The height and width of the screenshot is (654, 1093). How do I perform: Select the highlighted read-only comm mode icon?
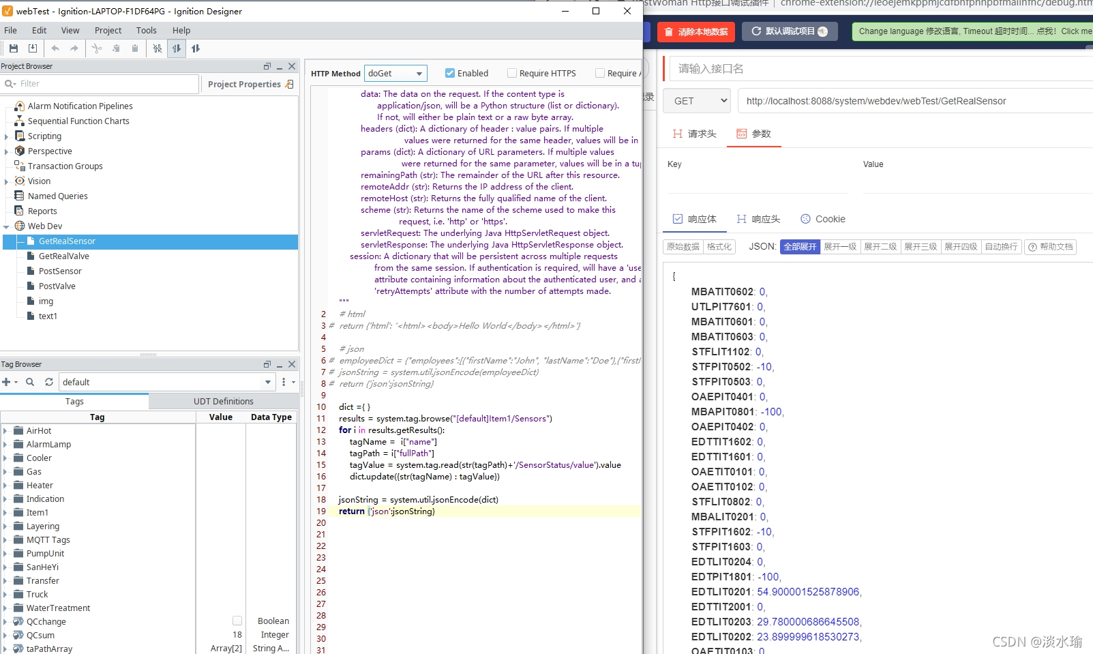(x=177, y=48)
